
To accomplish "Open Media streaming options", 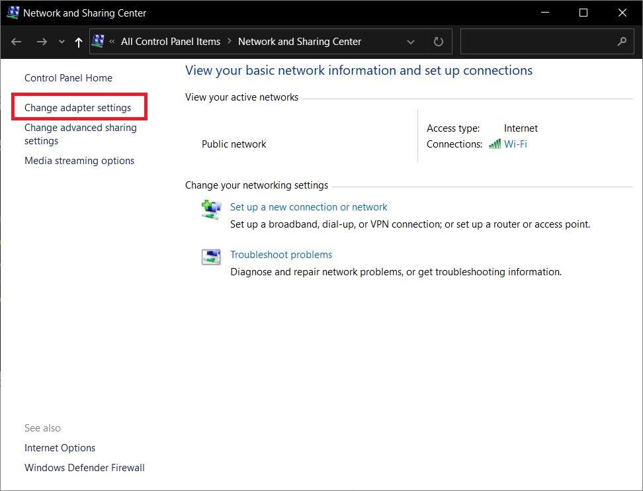I will coord(79,161).
